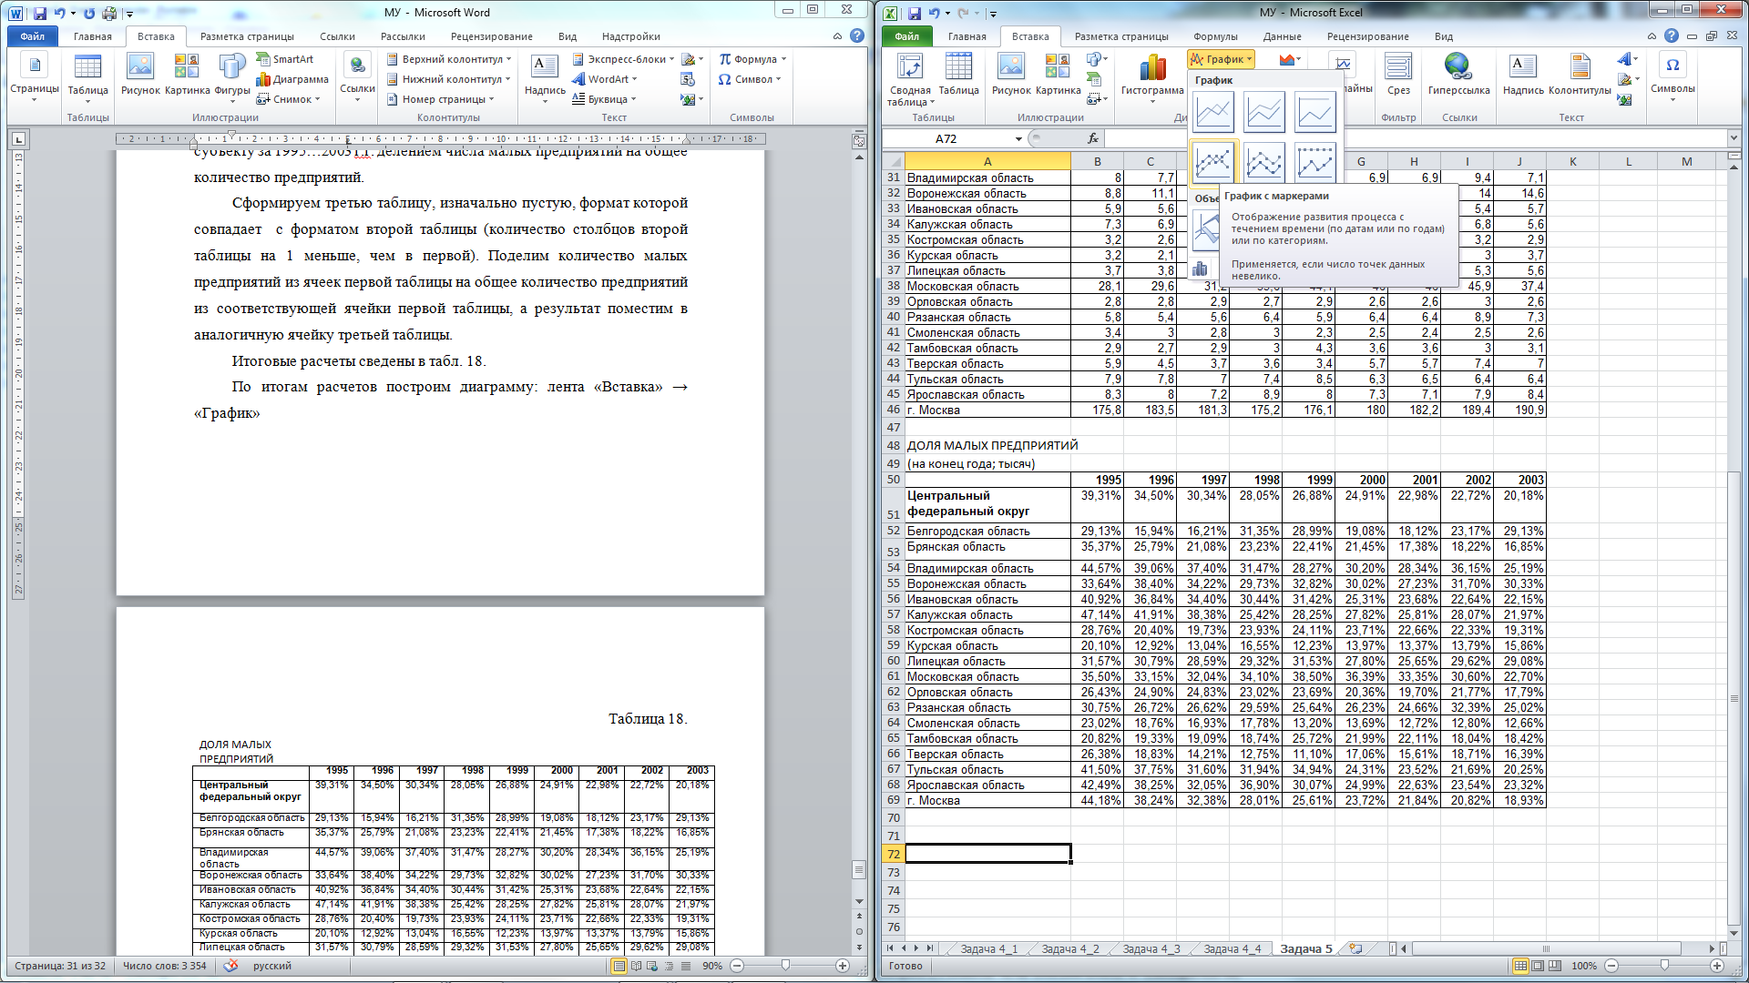
Task: Open Символы group in Excel ribbon
Action: 1672,76
